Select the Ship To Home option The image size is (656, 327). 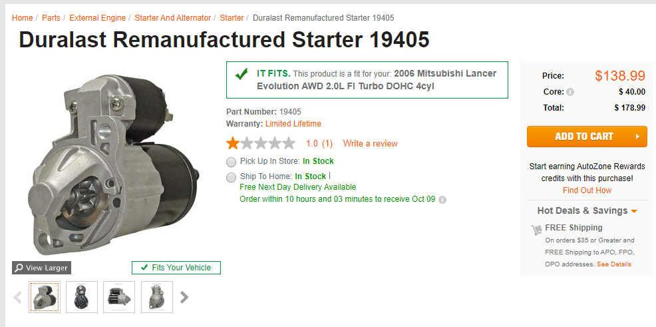[x=231, y=177]
